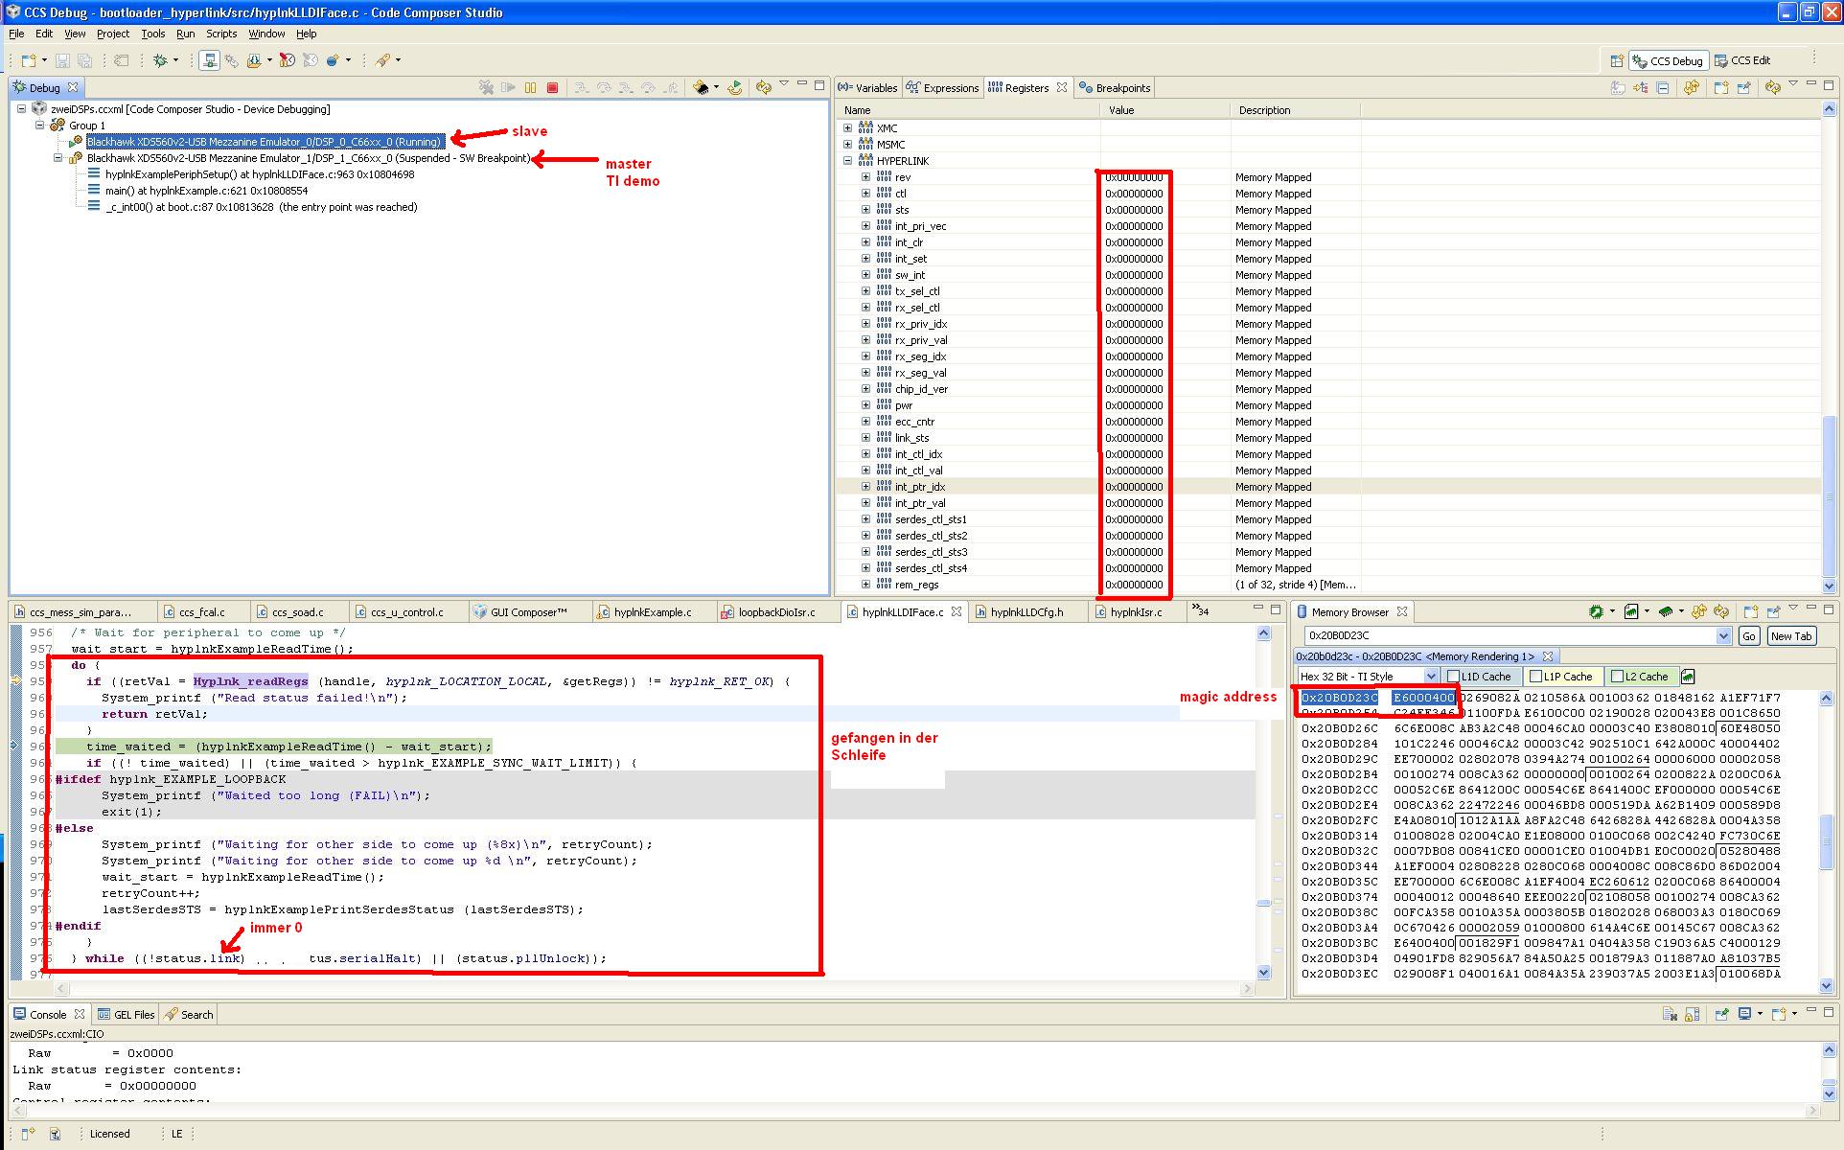Expand the MSMC register group

(847, 145)
